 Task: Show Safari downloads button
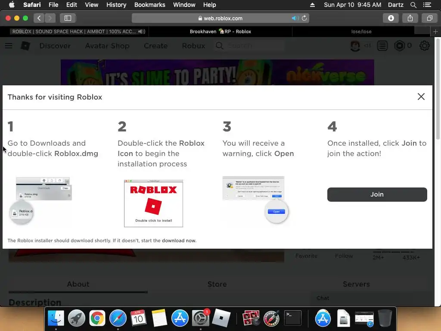(x=391, y=18)
